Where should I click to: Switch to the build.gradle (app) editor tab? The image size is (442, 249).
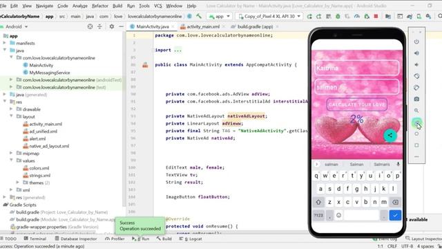(255, 26)
